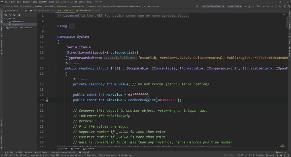Screen dimensions: 291x157
Task: Toggle the OFF indicator above the editor
Action: click(x=285, y=14)
